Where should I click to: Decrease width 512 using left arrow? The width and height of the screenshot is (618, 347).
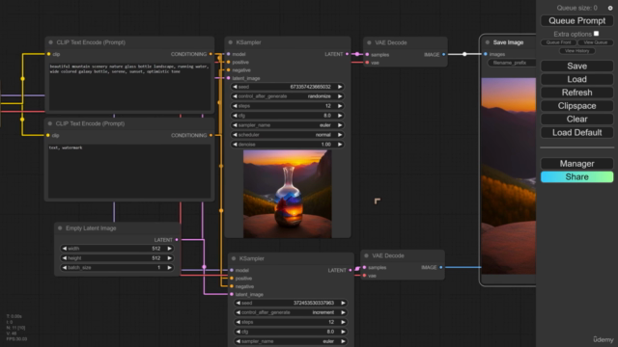[x=65, y=249]
